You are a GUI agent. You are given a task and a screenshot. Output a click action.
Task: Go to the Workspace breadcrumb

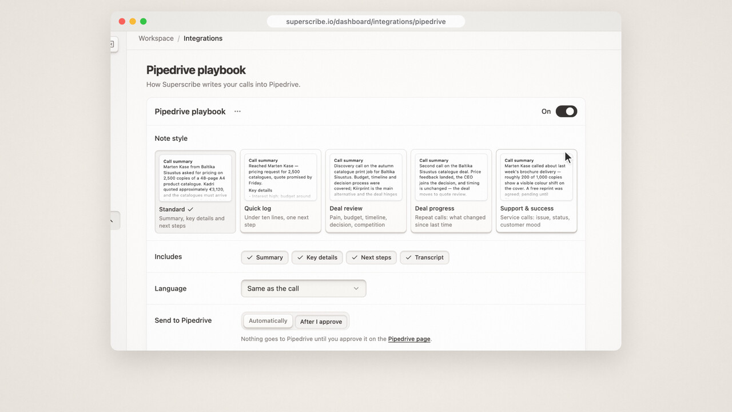(156, 38)
